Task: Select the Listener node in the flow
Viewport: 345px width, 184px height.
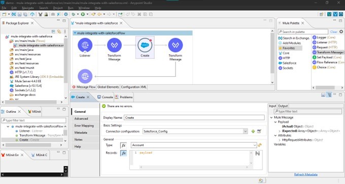Action: click(85, 45)
